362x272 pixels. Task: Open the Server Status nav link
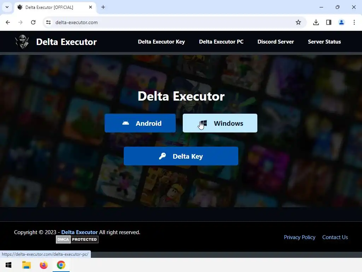(325, 42)
